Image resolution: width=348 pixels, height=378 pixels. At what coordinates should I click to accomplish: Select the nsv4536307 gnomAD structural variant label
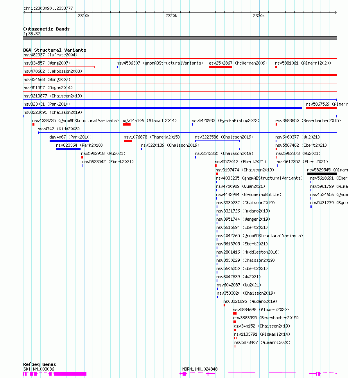(160, 63)
